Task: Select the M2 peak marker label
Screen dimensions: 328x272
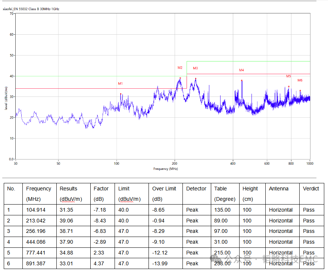Action: (x=180, y=68)
